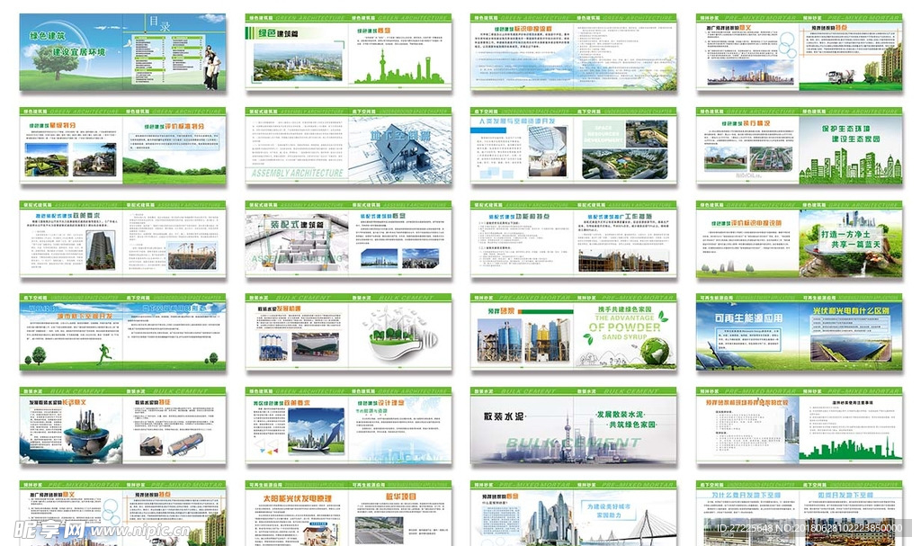
Task: Click the green city skyline silhouette in 绿色建筑篇
Action: [399, 68]
